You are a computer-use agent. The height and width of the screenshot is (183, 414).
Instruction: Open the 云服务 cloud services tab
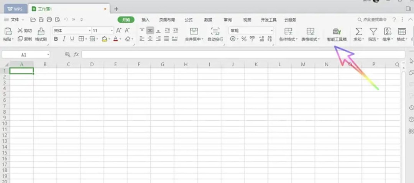pos(290,20)
